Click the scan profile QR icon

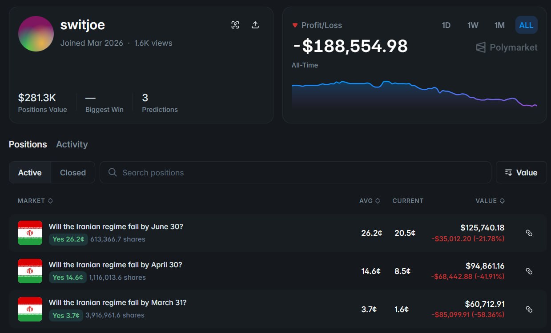(x=235, y=25)
